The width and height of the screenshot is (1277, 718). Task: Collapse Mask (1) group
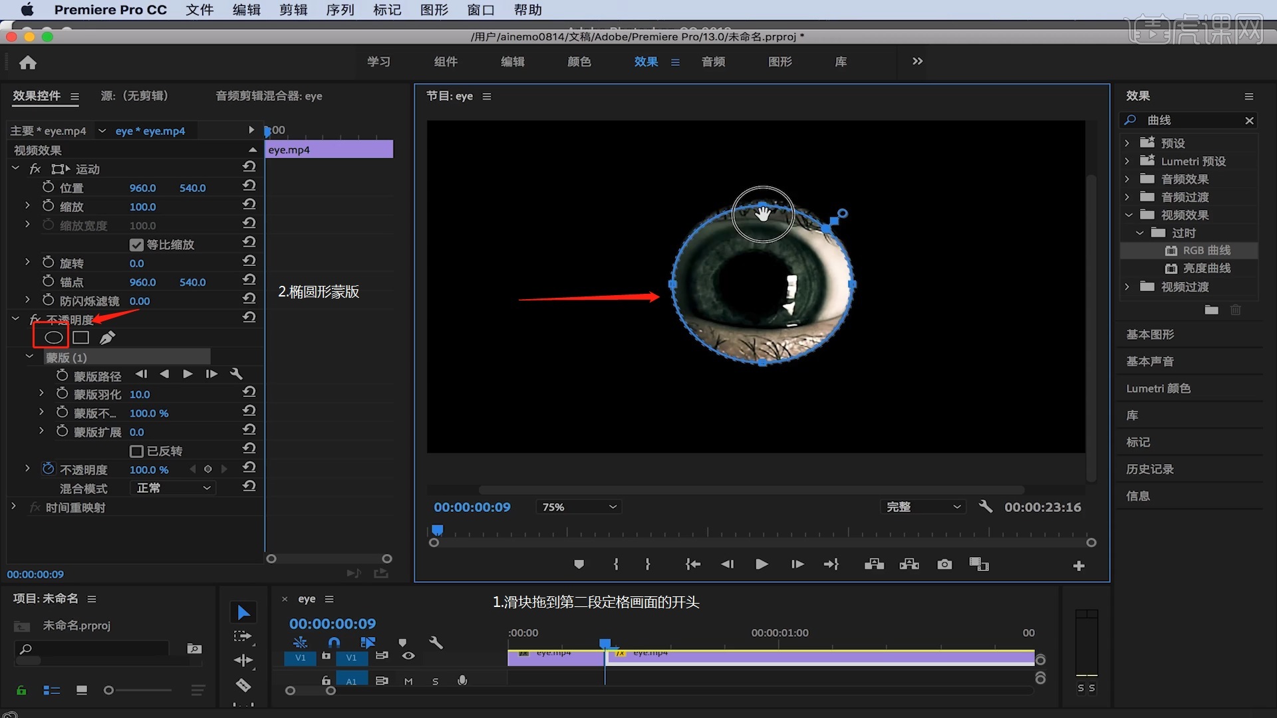tap(29, 357)
